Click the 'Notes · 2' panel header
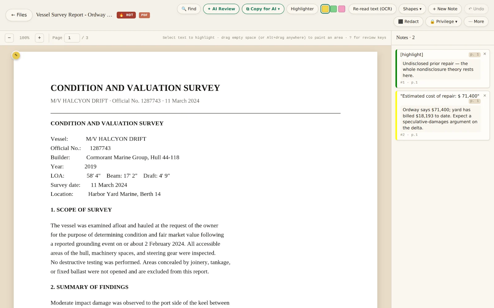 [x=405, y=38]
